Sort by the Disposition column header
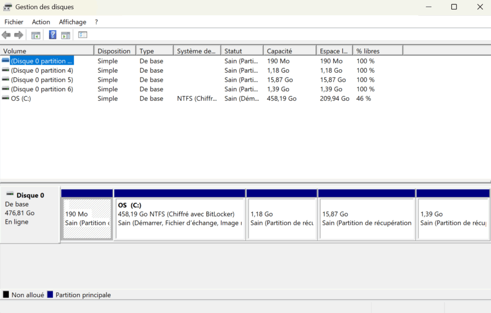 point(115,51)
